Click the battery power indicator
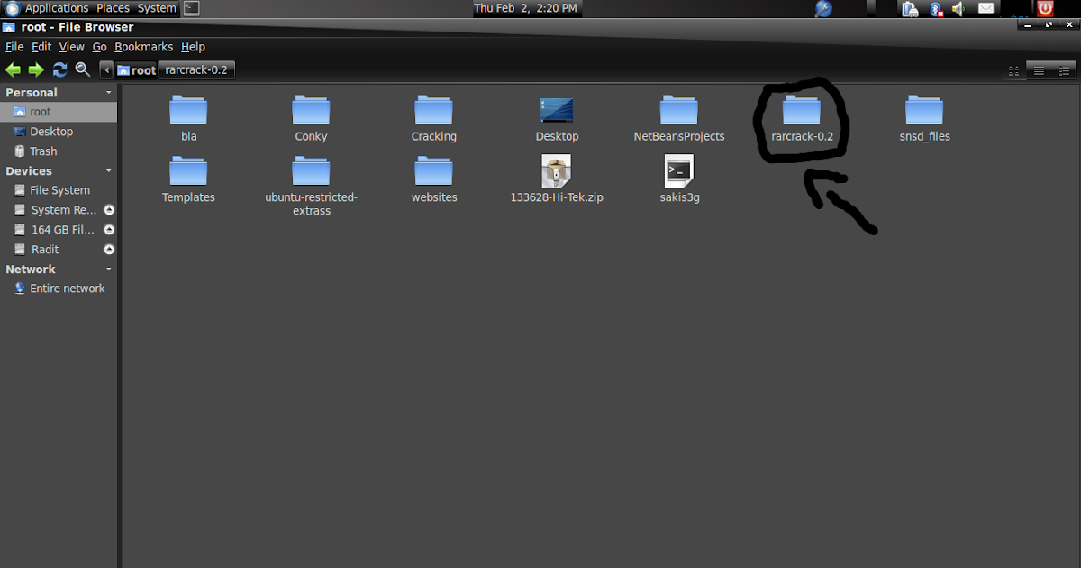The width and height of the screenshot is (1081, 568). click(x=910, y=9)
